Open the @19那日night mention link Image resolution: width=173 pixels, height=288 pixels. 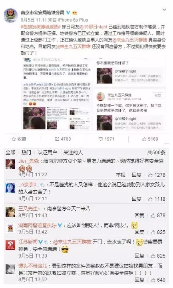pos(93,27)
